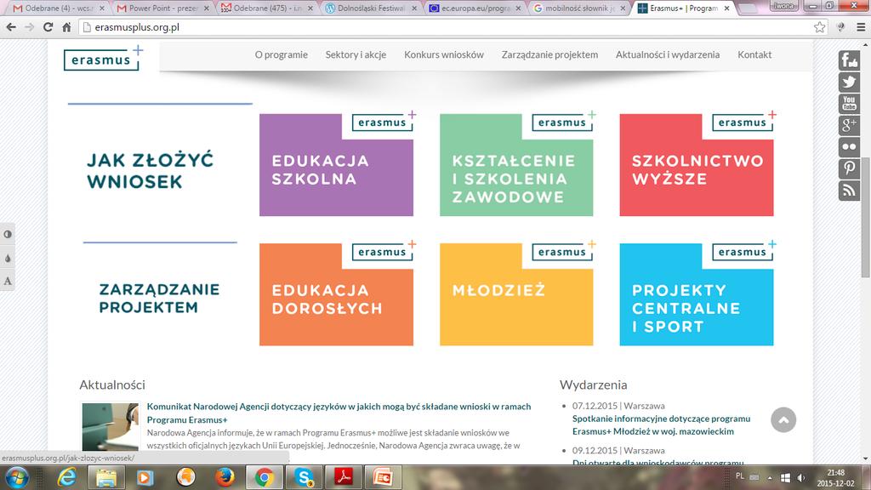Bookmark page with the star icon
The image size is (871, 490).
[819, 27]
